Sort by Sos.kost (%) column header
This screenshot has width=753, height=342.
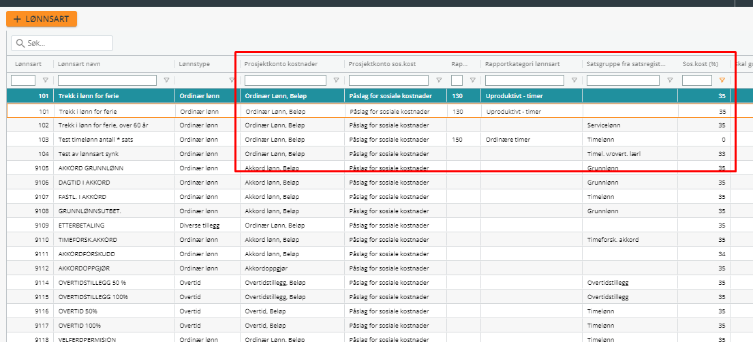tap(700, 64)
